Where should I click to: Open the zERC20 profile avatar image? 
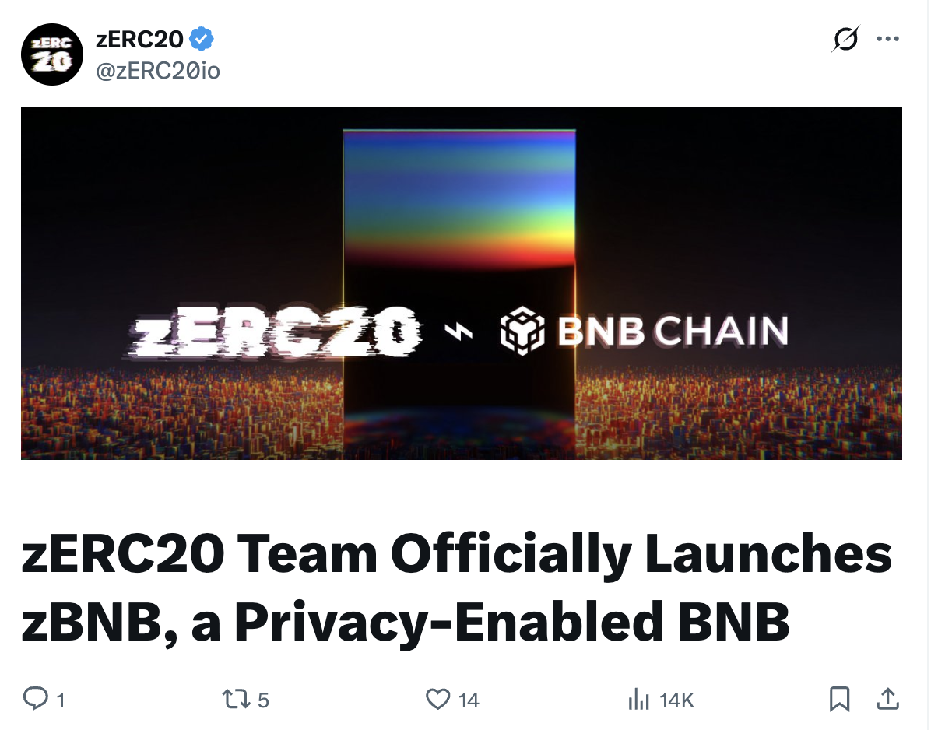(x=51, y=54)
